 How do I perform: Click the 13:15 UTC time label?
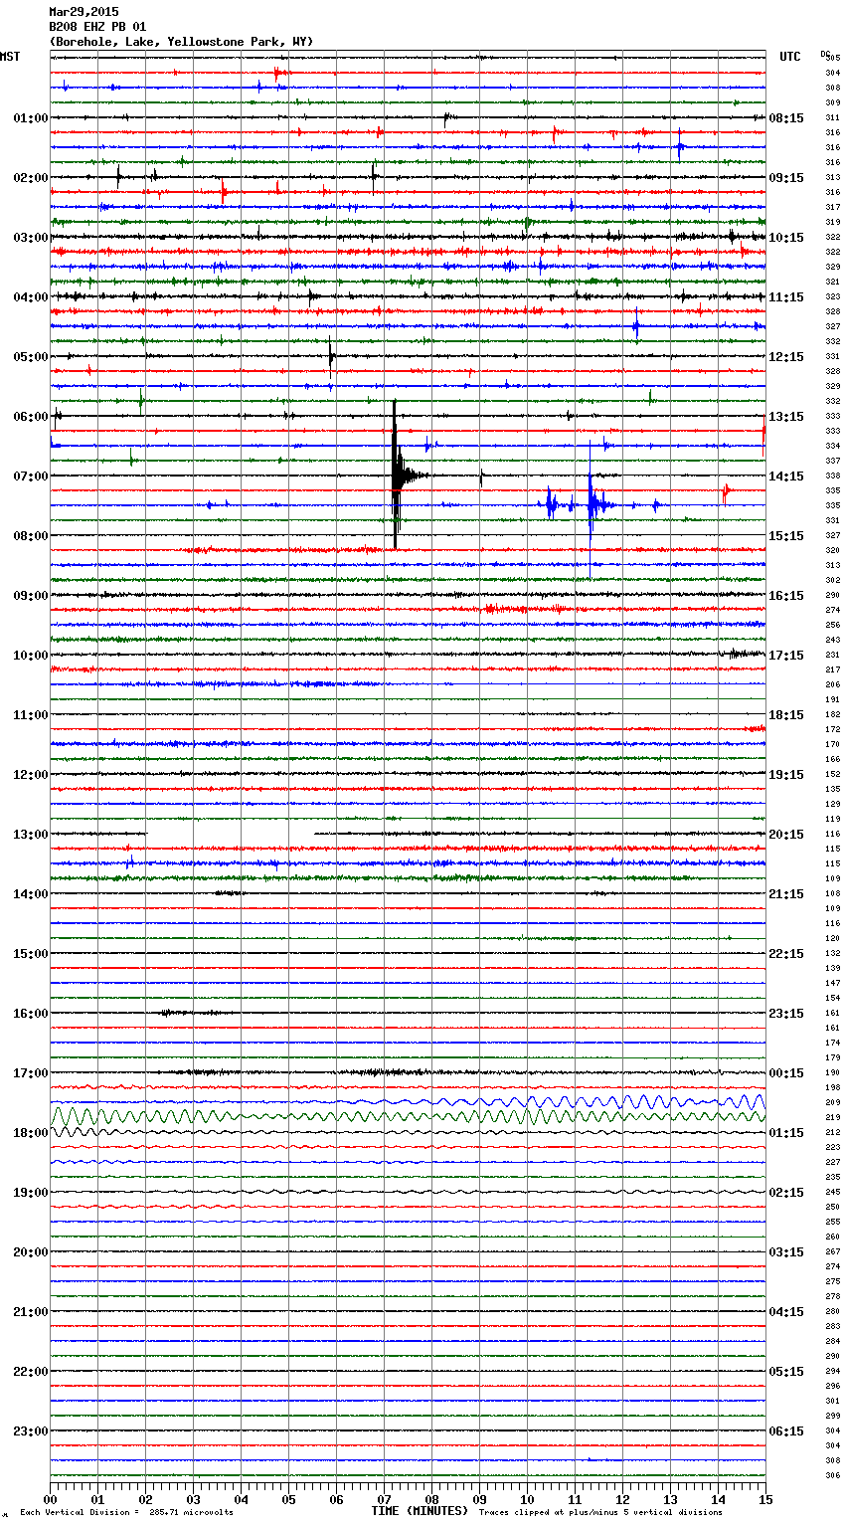point(786,417)
